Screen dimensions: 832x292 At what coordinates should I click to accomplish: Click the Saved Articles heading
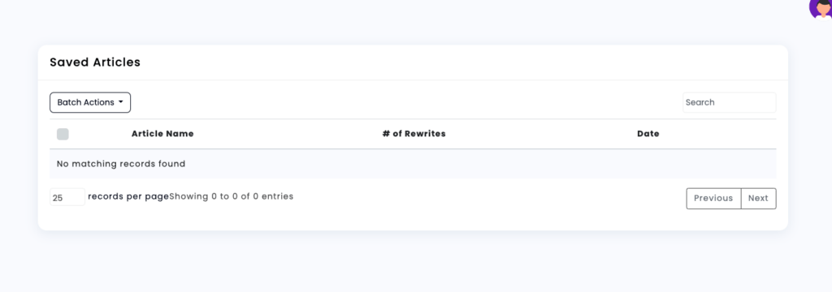pyautogui.click(x=95, y=62)
